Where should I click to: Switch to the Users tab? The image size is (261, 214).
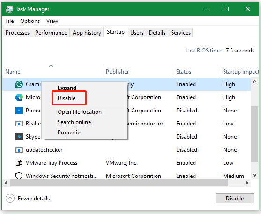pyautogui.click(x=137, y=33)
